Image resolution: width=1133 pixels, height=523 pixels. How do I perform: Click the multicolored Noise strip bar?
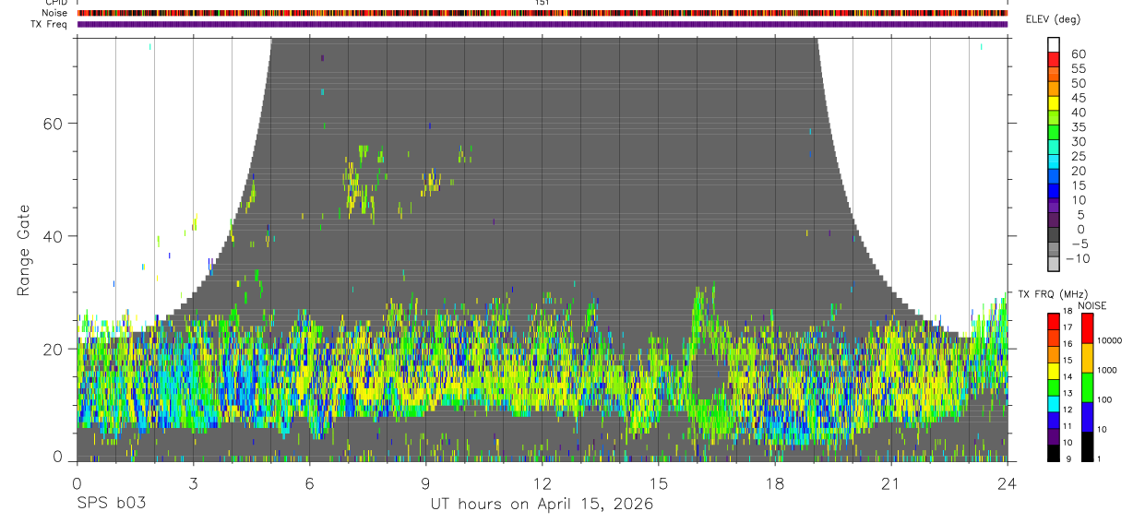tap(543, 13)
